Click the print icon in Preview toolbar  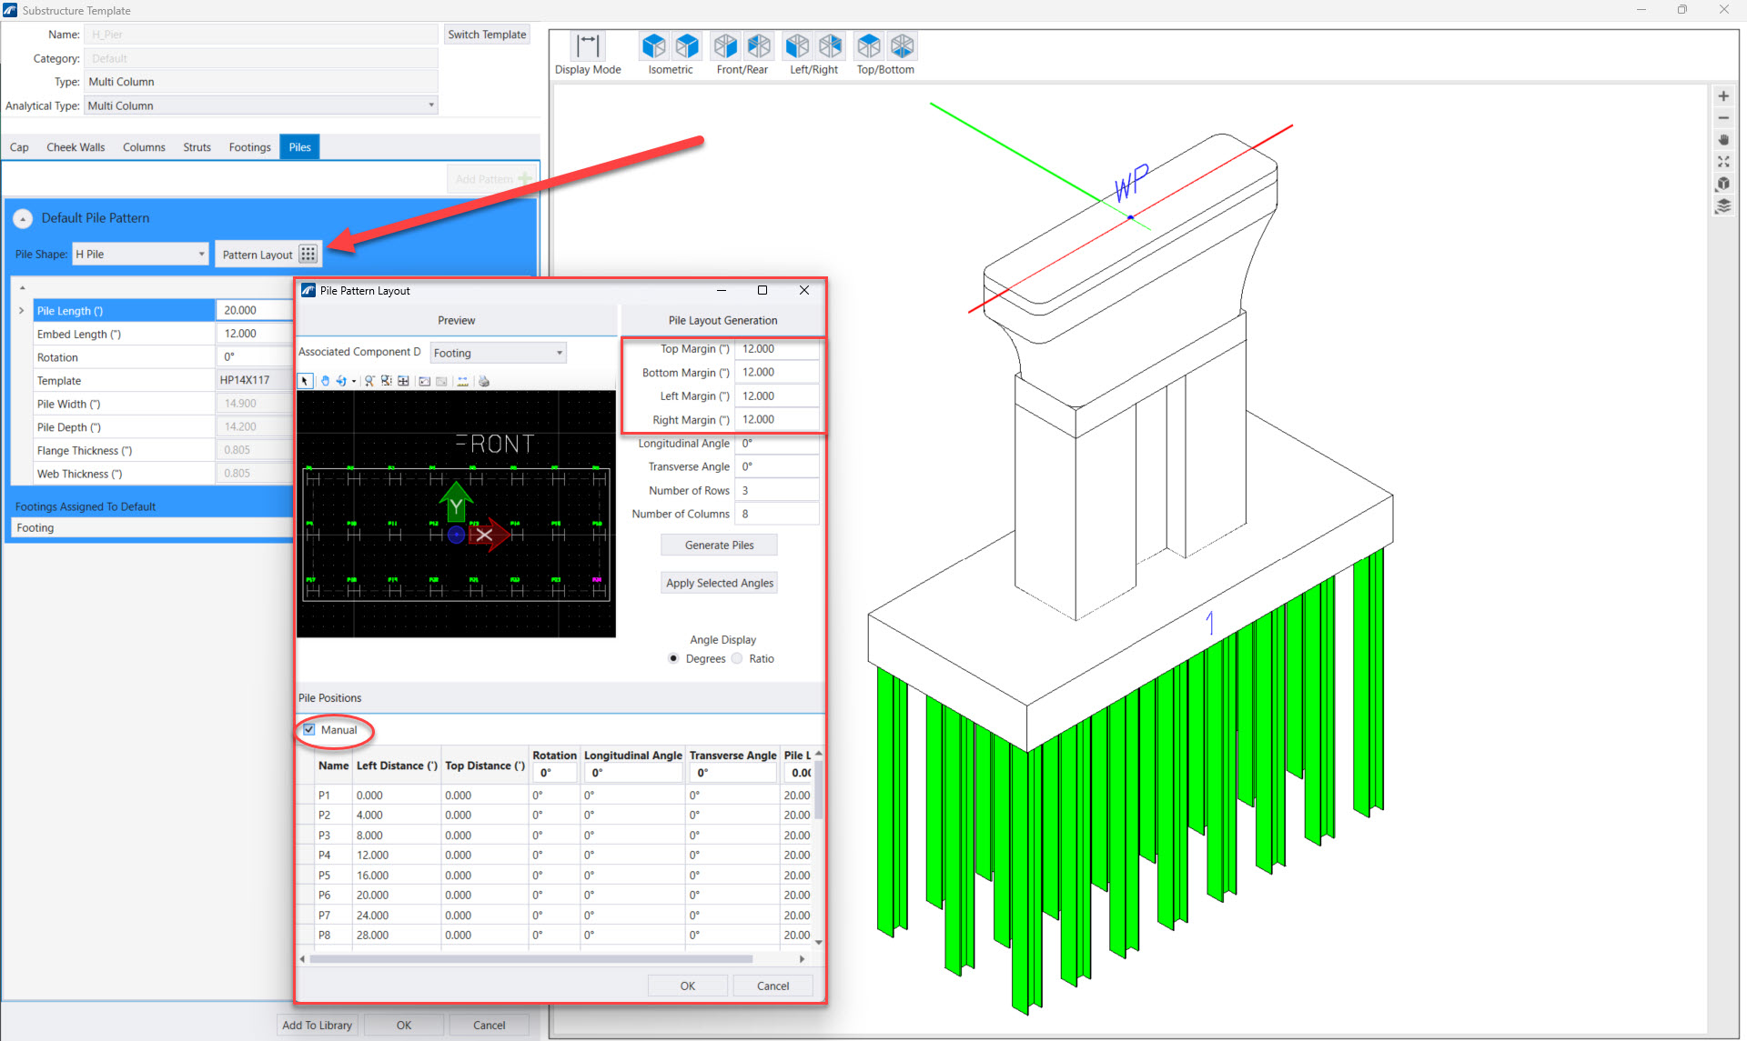(x=484, y=381)
